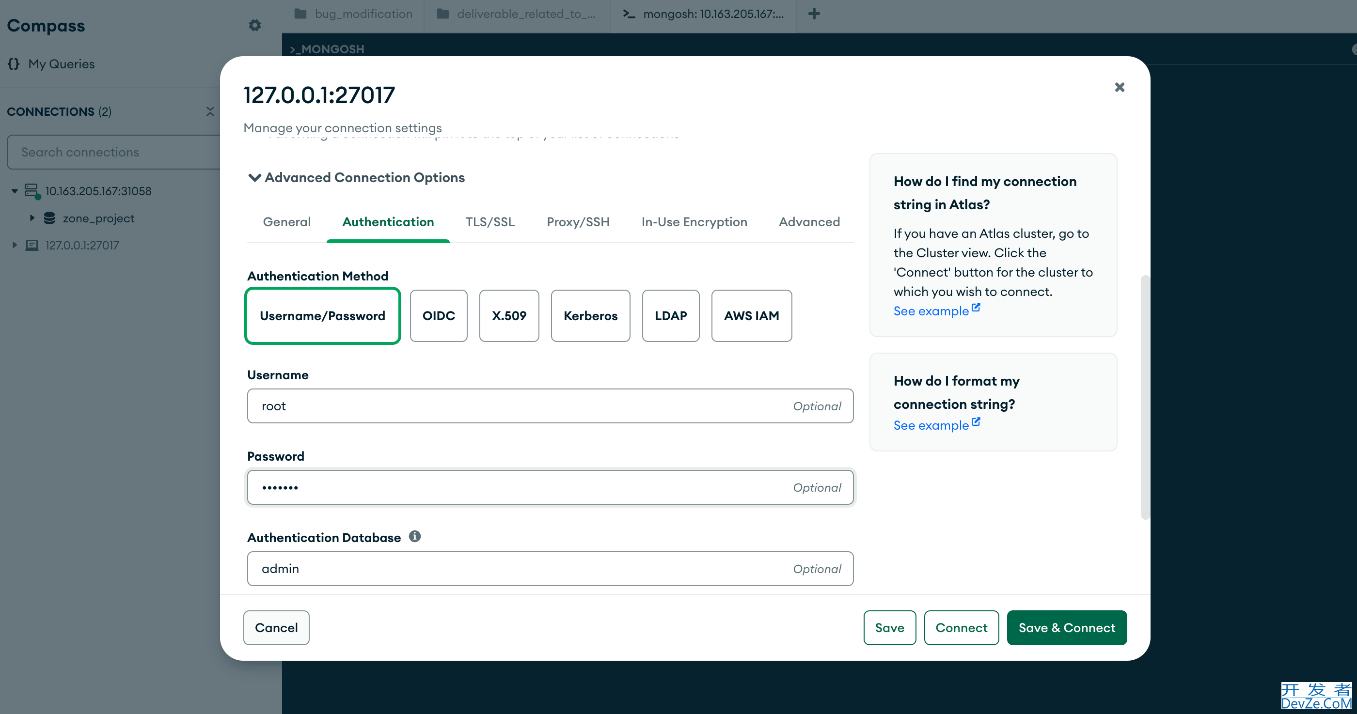Switch to TLS/SSL tab
The image size is (1357, 714).
pyautogui.click(x=491, y=221)
